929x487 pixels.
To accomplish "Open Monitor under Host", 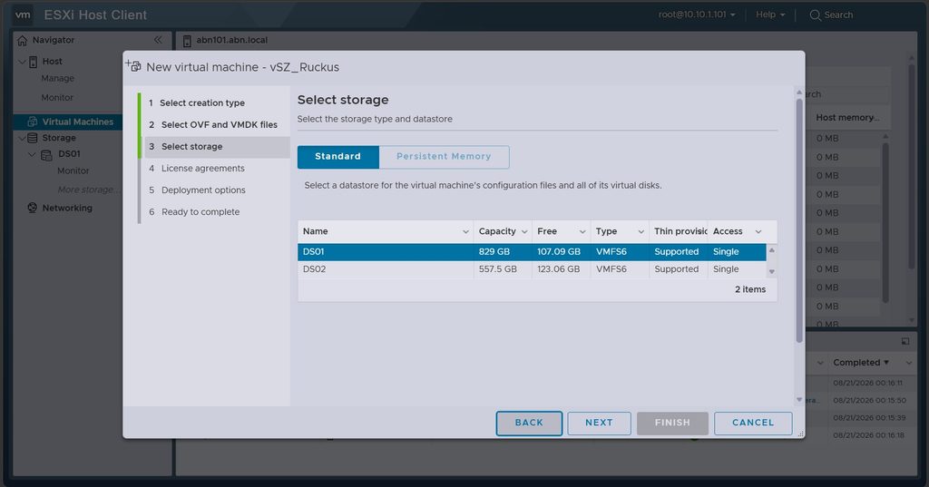I will point(57,97).
